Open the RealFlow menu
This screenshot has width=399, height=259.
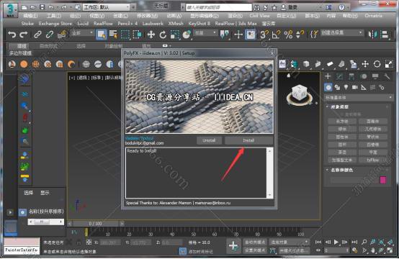pos(103,24)
